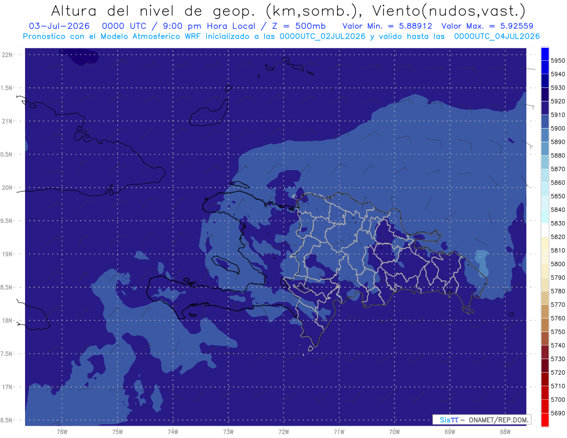567x438 pixels.
Task: Click the '17N' latitude label
Action: pyautogui.click(x=8, y=387)
